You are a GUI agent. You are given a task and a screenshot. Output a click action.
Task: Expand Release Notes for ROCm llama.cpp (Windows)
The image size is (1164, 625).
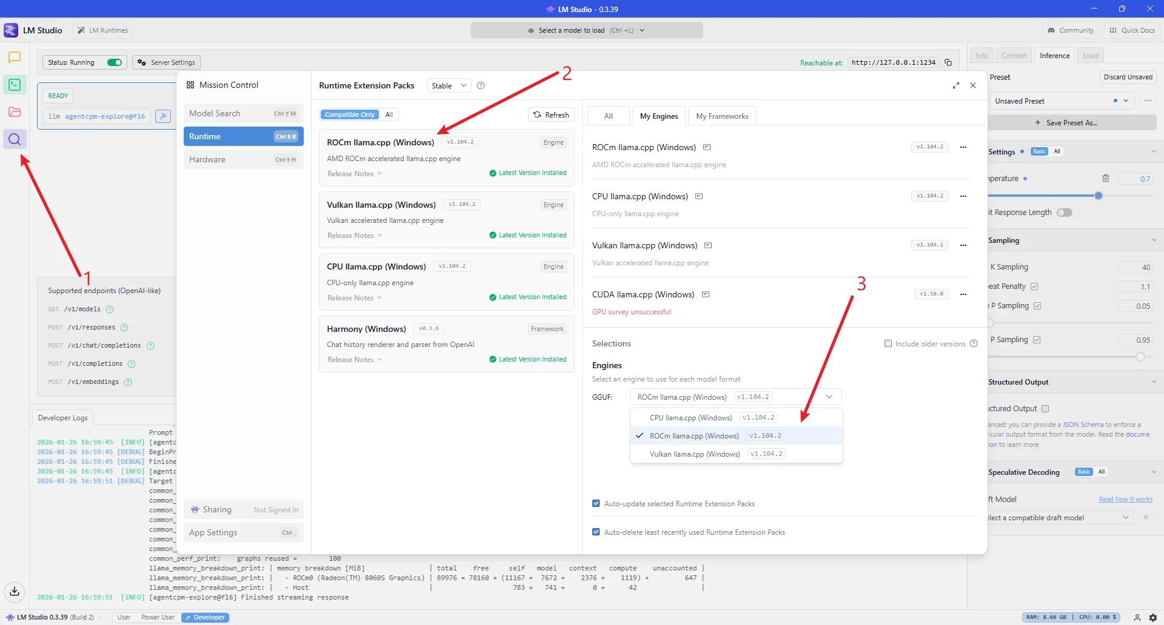pyautogui.click(x=355, y=174)
